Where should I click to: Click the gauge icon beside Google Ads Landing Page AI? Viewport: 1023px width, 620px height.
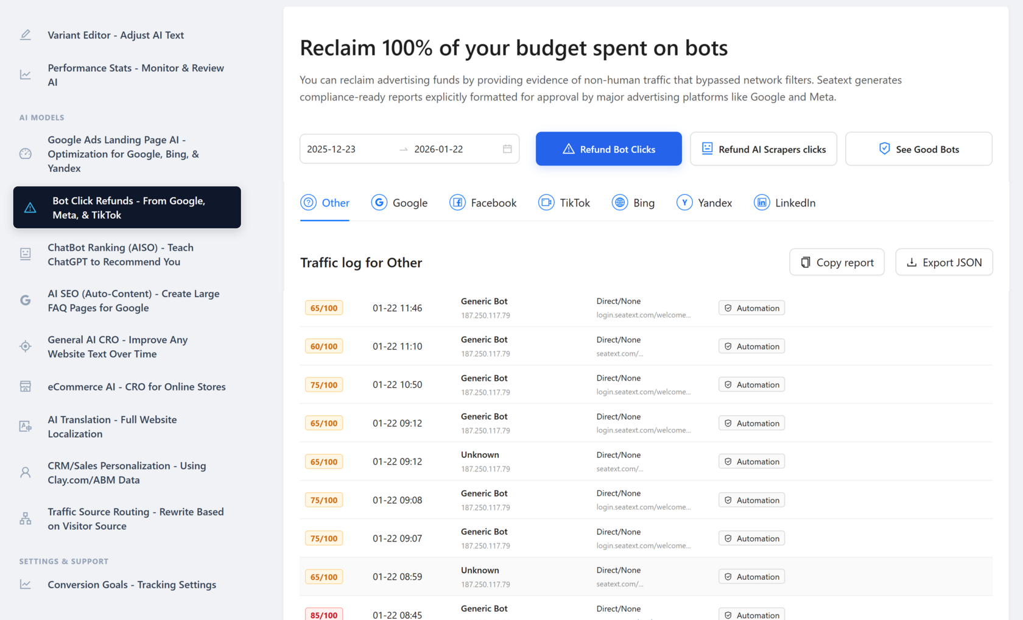(x=26, y=154)
